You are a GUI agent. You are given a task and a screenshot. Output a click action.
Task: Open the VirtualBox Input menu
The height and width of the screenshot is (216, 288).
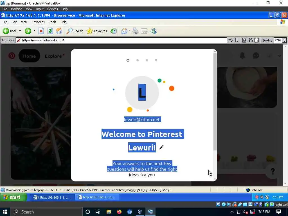40,9
